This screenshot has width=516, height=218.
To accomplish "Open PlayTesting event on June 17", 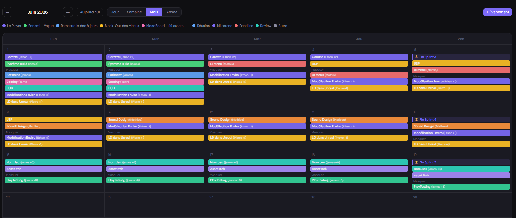I will point(257,180).
